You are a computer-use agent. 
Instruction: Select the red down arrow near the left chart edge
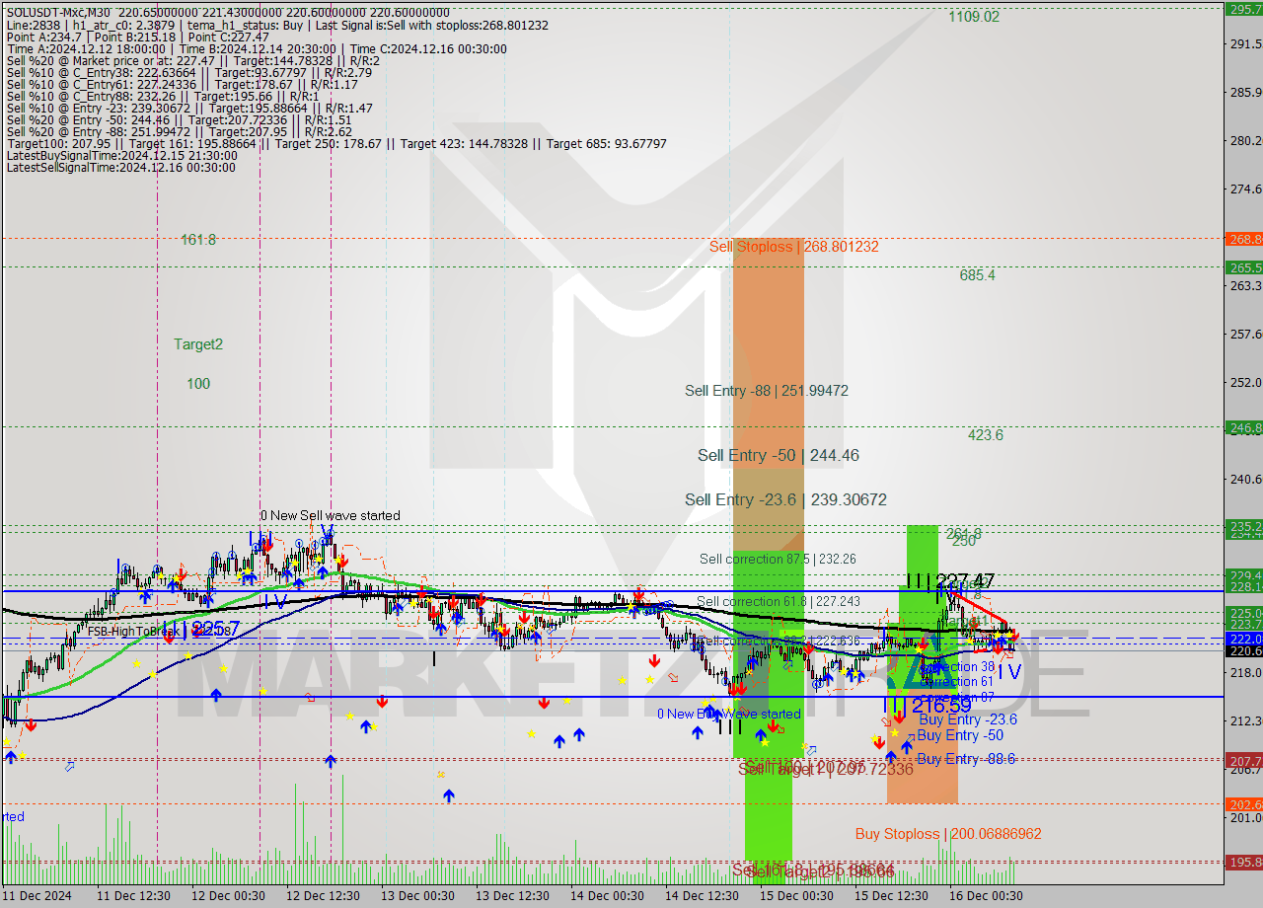click(31, 725)
